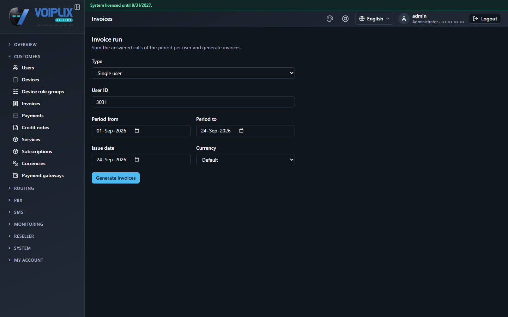Image resolution: width=508 pixels, height=317 pixels.
Task: Open the Period to calendar picker icon
Action: [241, 131]
